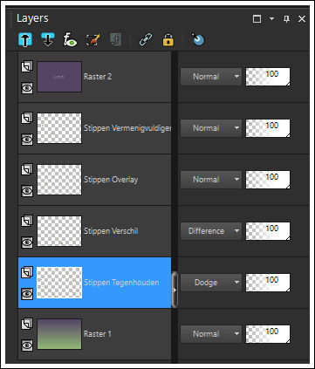
Task: Toggle the lock transparency padlock icon
Action: [x=168, y=39]
